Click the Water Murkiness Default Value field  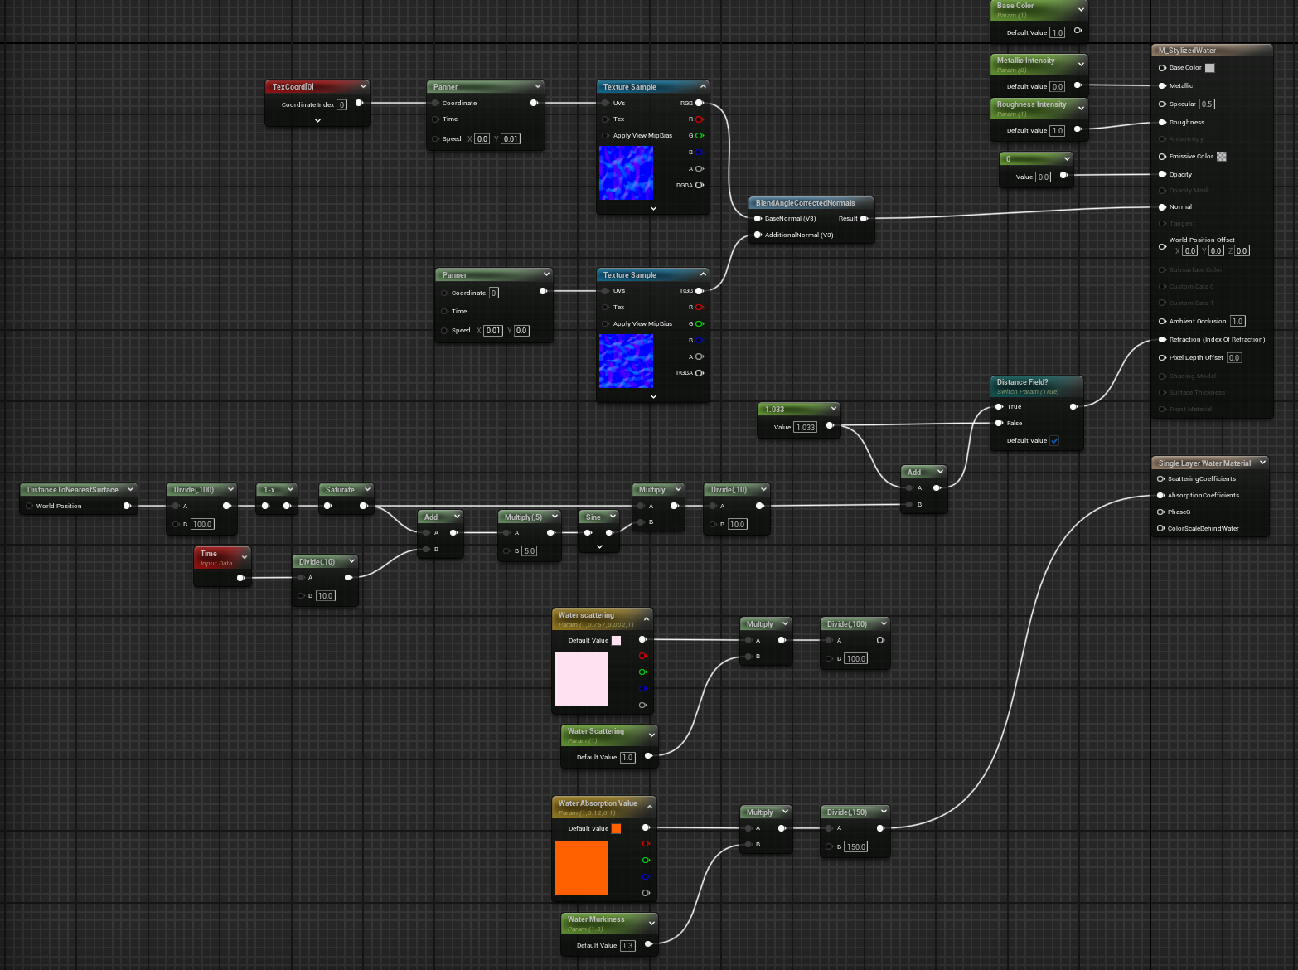click(x=627, y=946)
